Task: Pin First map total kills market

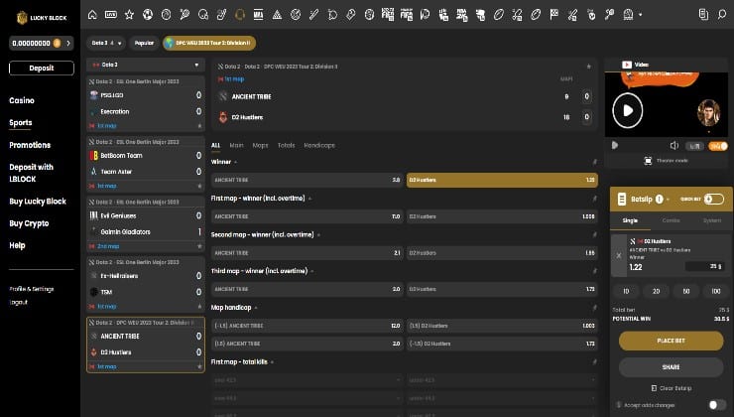Action: point(594,362)
